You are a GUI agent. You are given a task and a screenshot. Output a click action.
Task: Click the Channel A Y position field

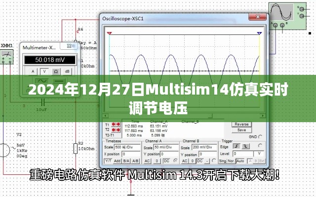(x=169, y=154)
